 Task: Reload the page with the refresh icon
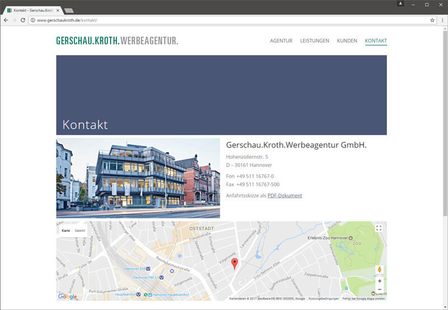click(23, 20)
